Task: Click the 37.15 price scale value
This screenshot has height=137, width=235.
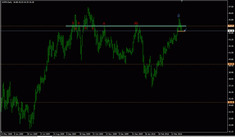Action: click(231, 86)
